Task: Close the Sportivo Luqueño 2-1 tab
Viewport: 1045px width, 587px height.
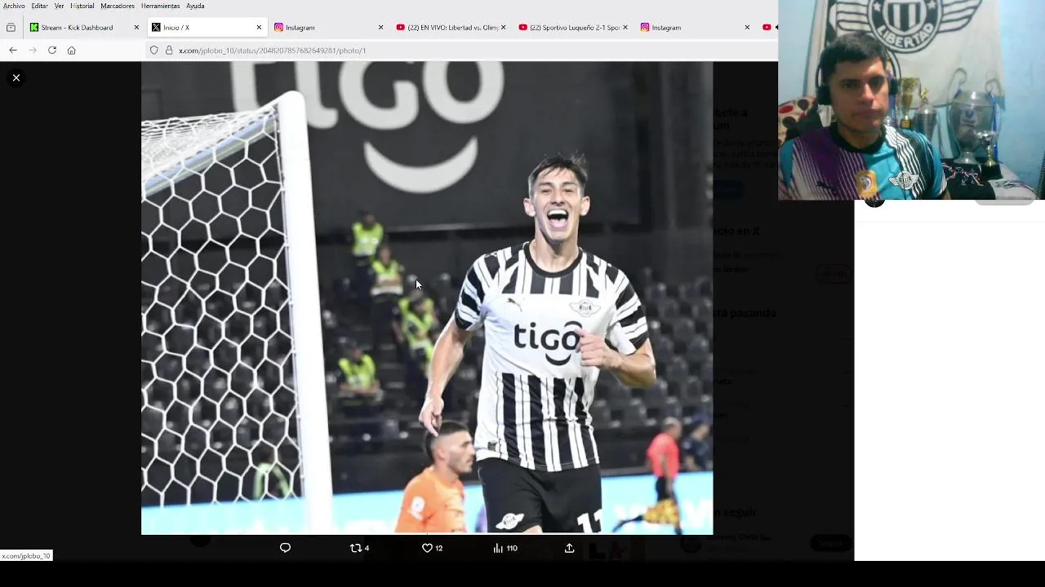Action: pos(625,28)
